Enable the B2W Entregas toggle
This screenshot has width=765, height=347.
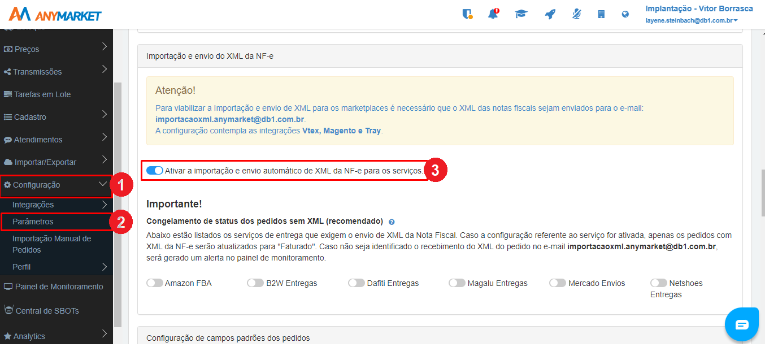pyautogui.click(x=255, y=283)
